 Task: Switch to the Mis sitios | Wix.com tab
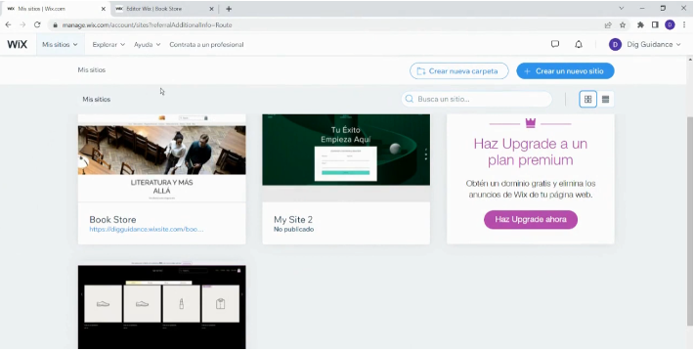pyautogui.click(x=56, y=9)
